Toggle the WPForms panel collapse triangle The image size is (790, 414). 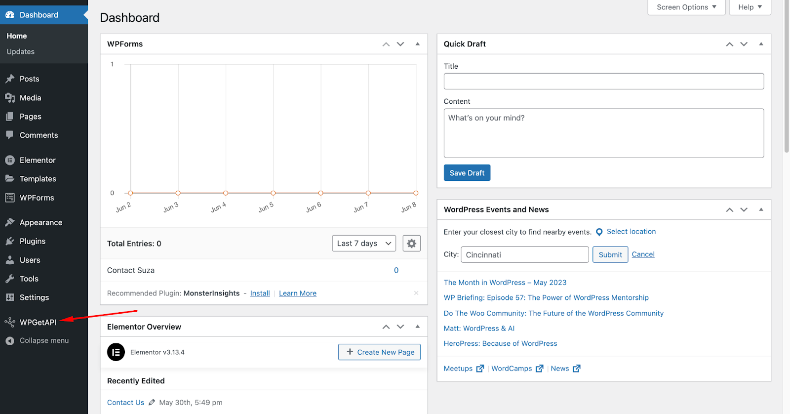[x=418, y=44]
